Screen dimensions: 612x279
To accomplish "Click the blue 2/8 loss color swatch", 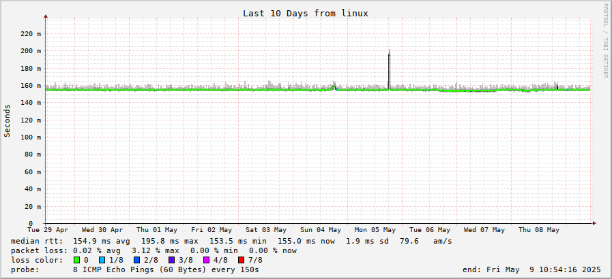I will [136, 260].
